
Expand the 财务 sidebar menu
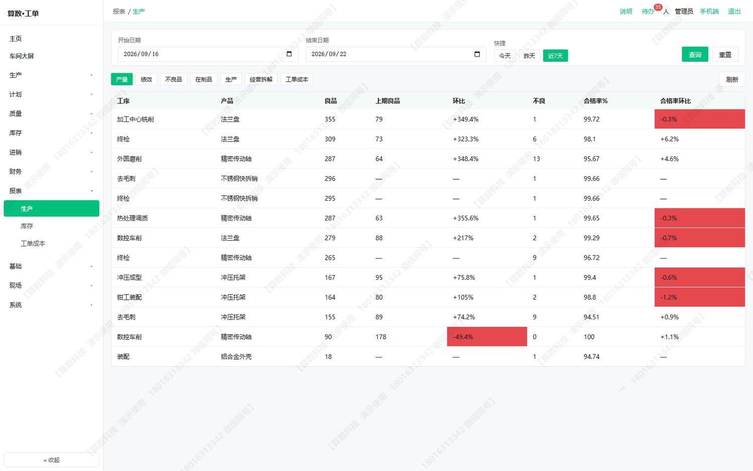(51, 172)
